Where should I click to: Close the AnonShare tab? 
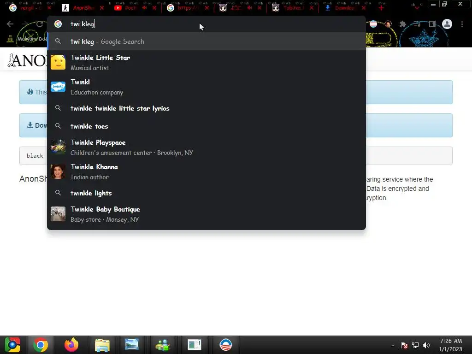(102, 8)
